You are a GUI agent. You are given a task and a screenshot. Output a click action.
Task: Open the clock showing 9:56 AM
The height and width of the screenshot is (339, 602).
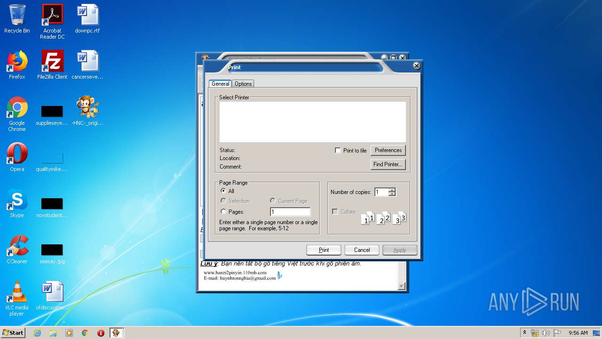(578, 333)
